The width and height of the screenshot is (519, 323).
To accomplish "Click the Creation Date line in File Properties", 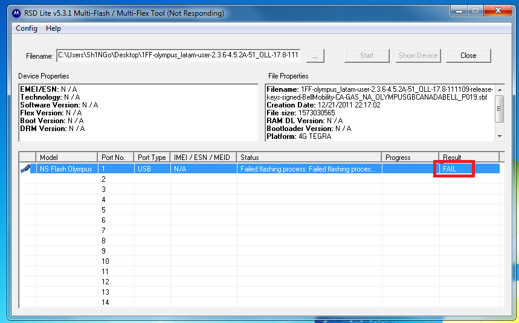I will pos(323,105).
